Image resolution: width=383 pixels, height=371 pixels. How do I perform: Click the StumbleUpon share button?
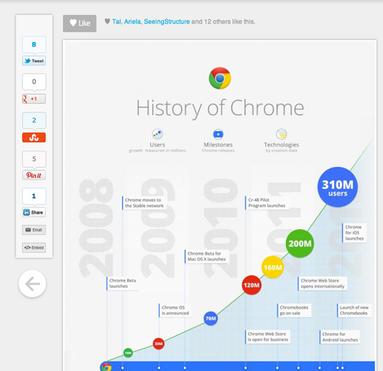coord(34,138)
